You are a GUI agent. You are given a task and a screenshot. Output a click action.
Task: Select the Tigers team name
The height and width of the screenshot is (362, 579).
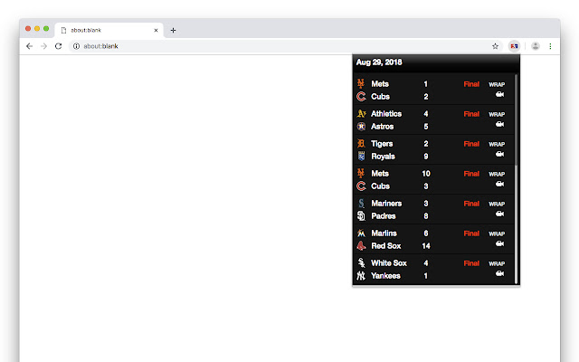coord(382,144)
